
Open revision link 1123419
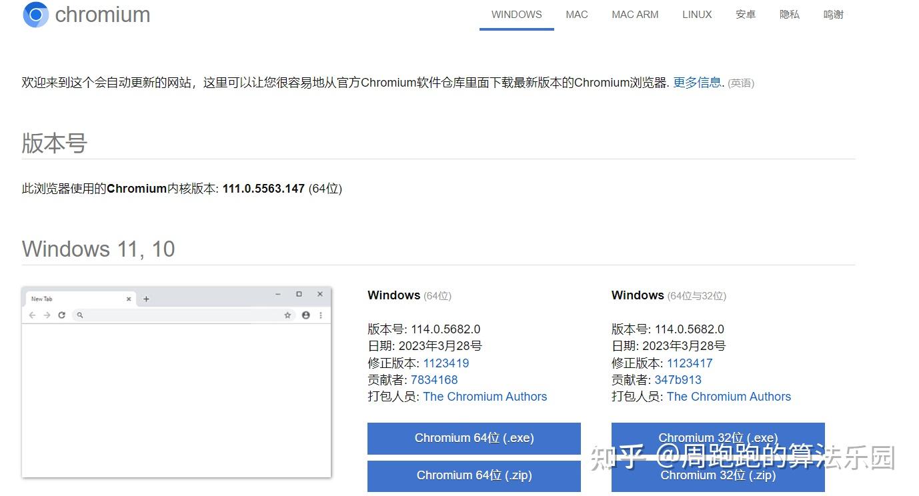pos(446,363)
